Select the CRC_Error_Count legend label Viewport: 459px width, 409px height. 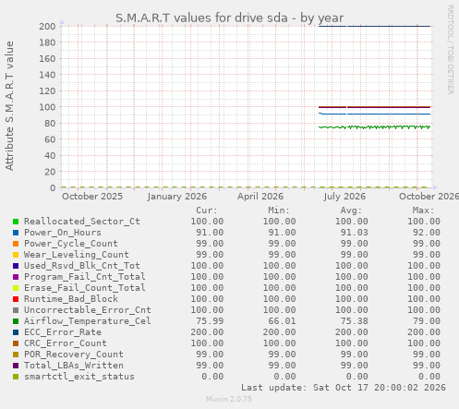(x=66, y=343)
